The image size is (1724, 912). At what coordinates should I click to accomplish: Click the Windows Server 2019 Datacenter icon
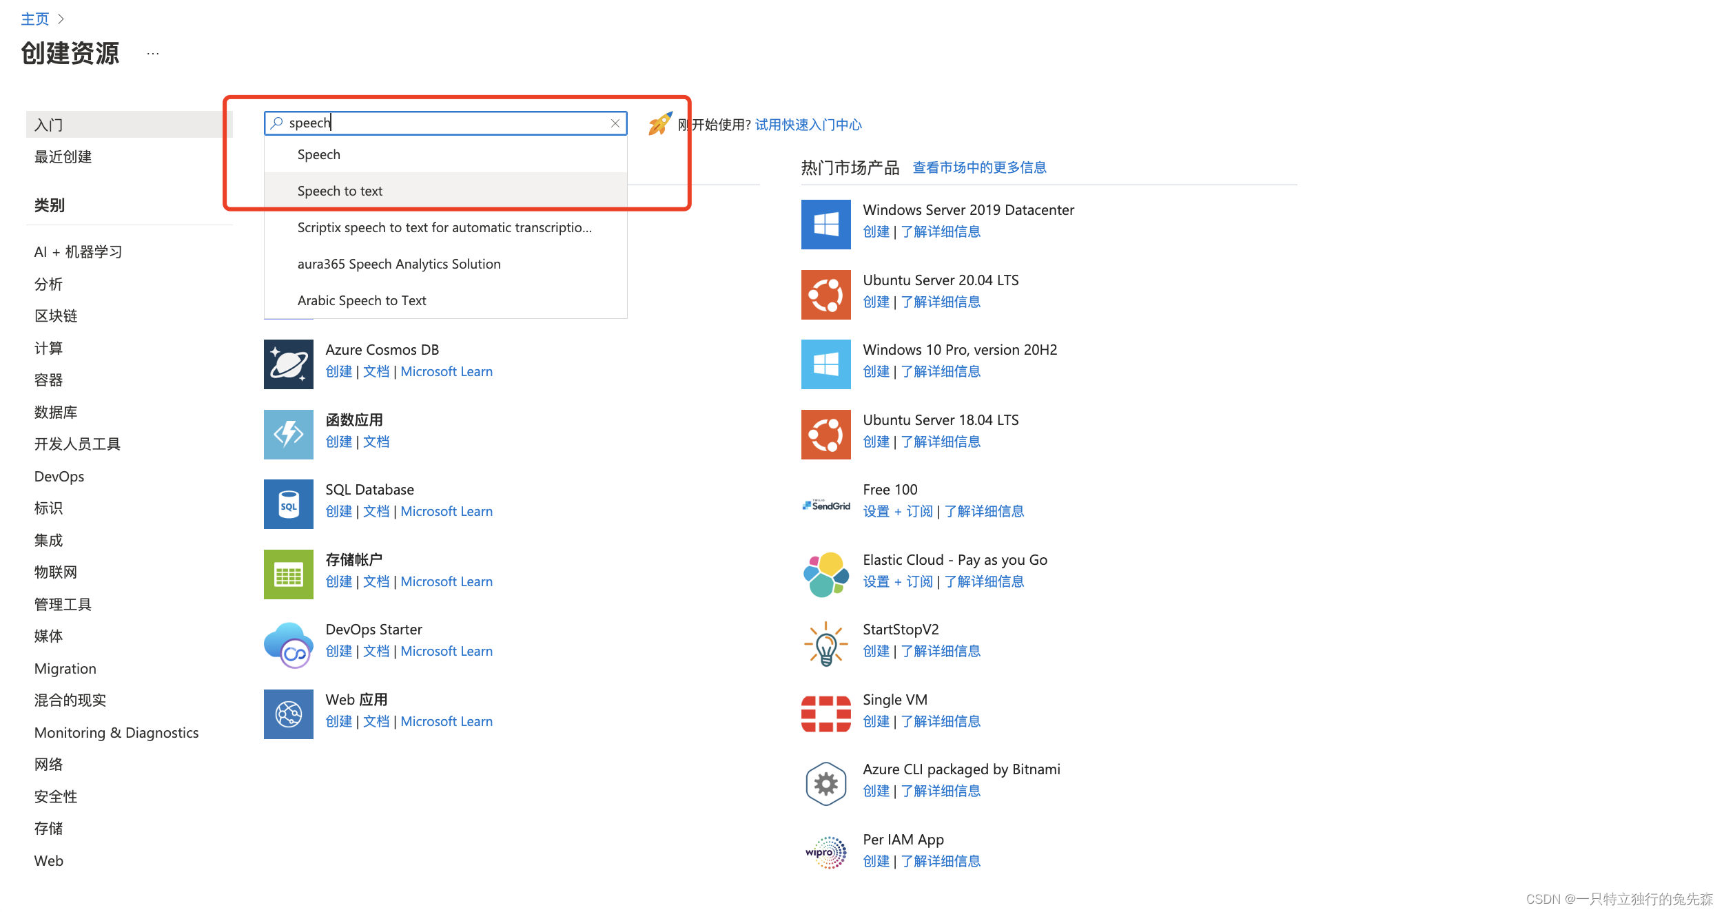tap(825, 224)
